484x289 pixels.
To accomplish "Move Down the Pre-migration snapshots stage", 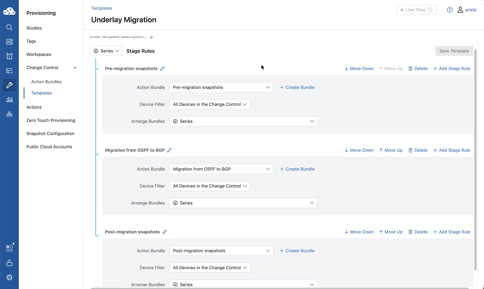I will tap(359, 68).
